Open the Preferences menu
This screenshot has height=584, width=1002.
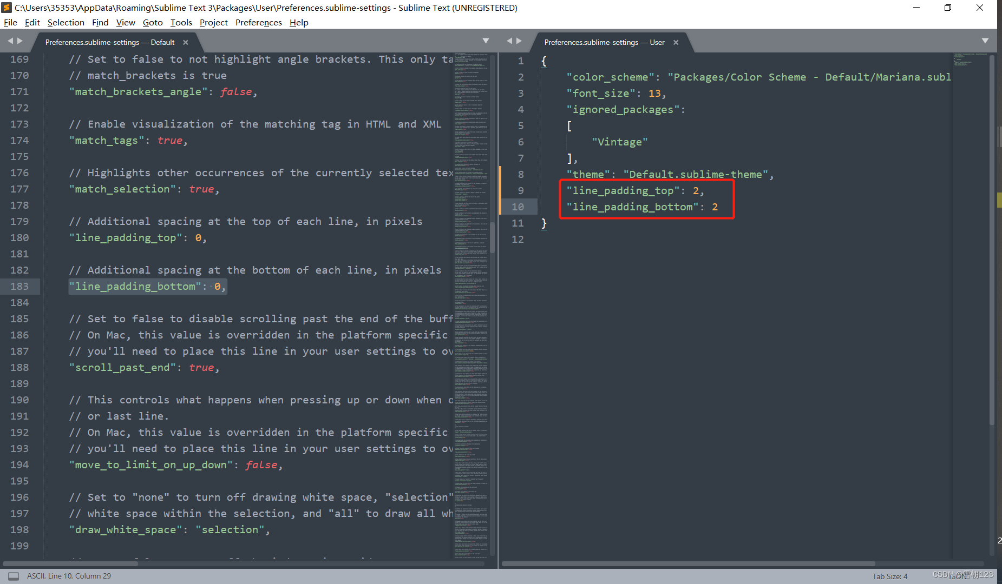pos(259,22)
